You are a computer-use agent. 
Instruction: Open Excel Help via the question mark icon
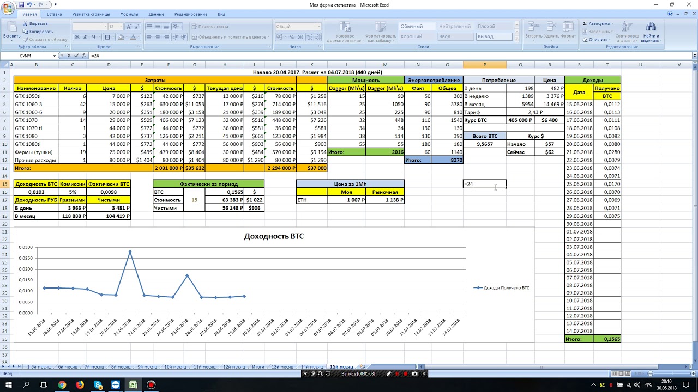pos(669,14)
